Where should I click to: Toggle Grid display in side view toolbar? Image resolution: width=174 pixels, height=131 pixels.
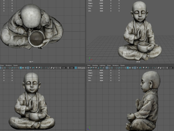107,68
